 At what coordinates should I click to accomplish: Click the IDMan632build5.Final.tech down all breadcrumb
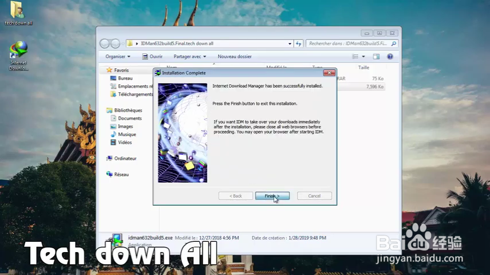[177, 44]
